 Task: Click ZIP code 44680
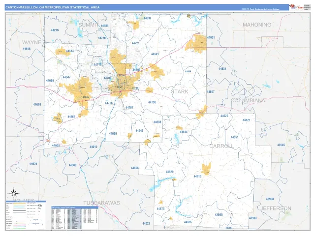tap(72, 165)
